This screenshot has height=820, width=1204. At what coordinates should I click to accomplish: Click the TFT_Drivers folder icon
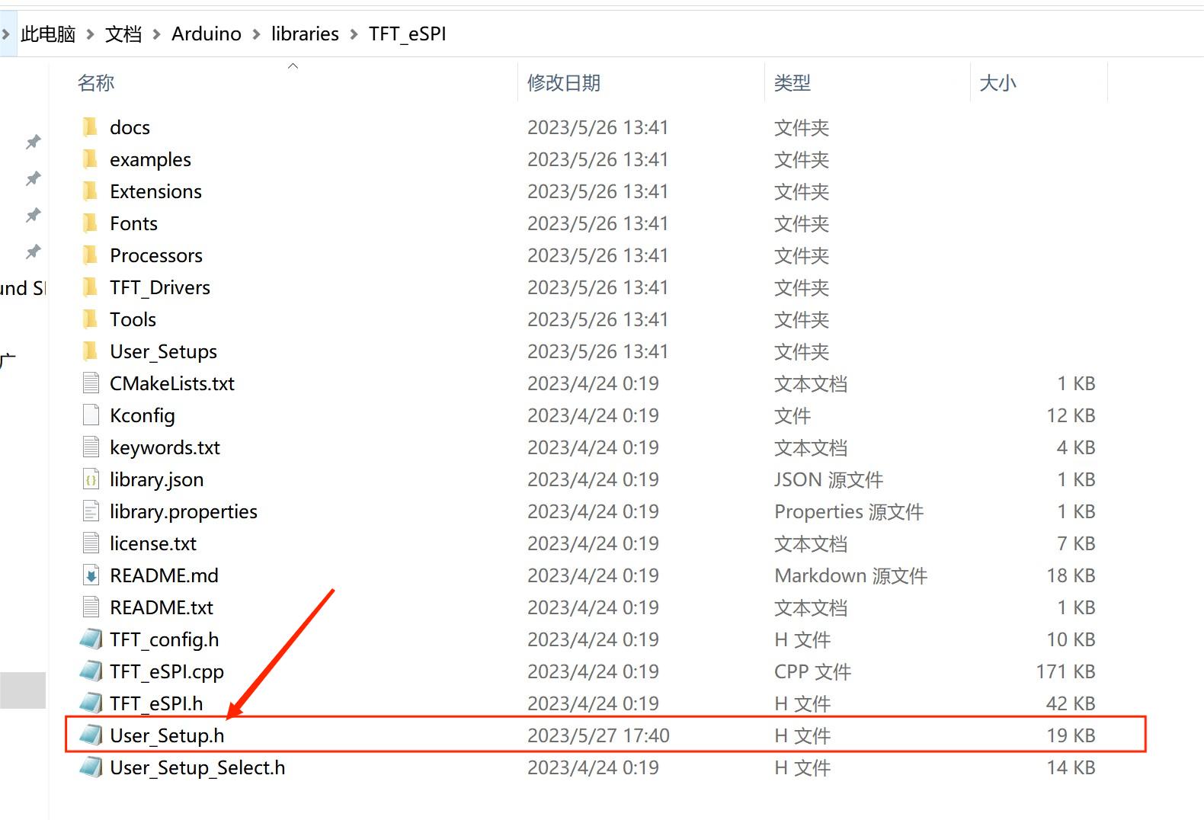tap(90, 287)
